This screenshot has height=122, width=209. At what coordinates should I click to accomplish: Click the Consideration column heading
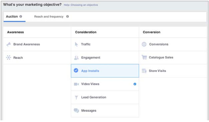point(86,32)
